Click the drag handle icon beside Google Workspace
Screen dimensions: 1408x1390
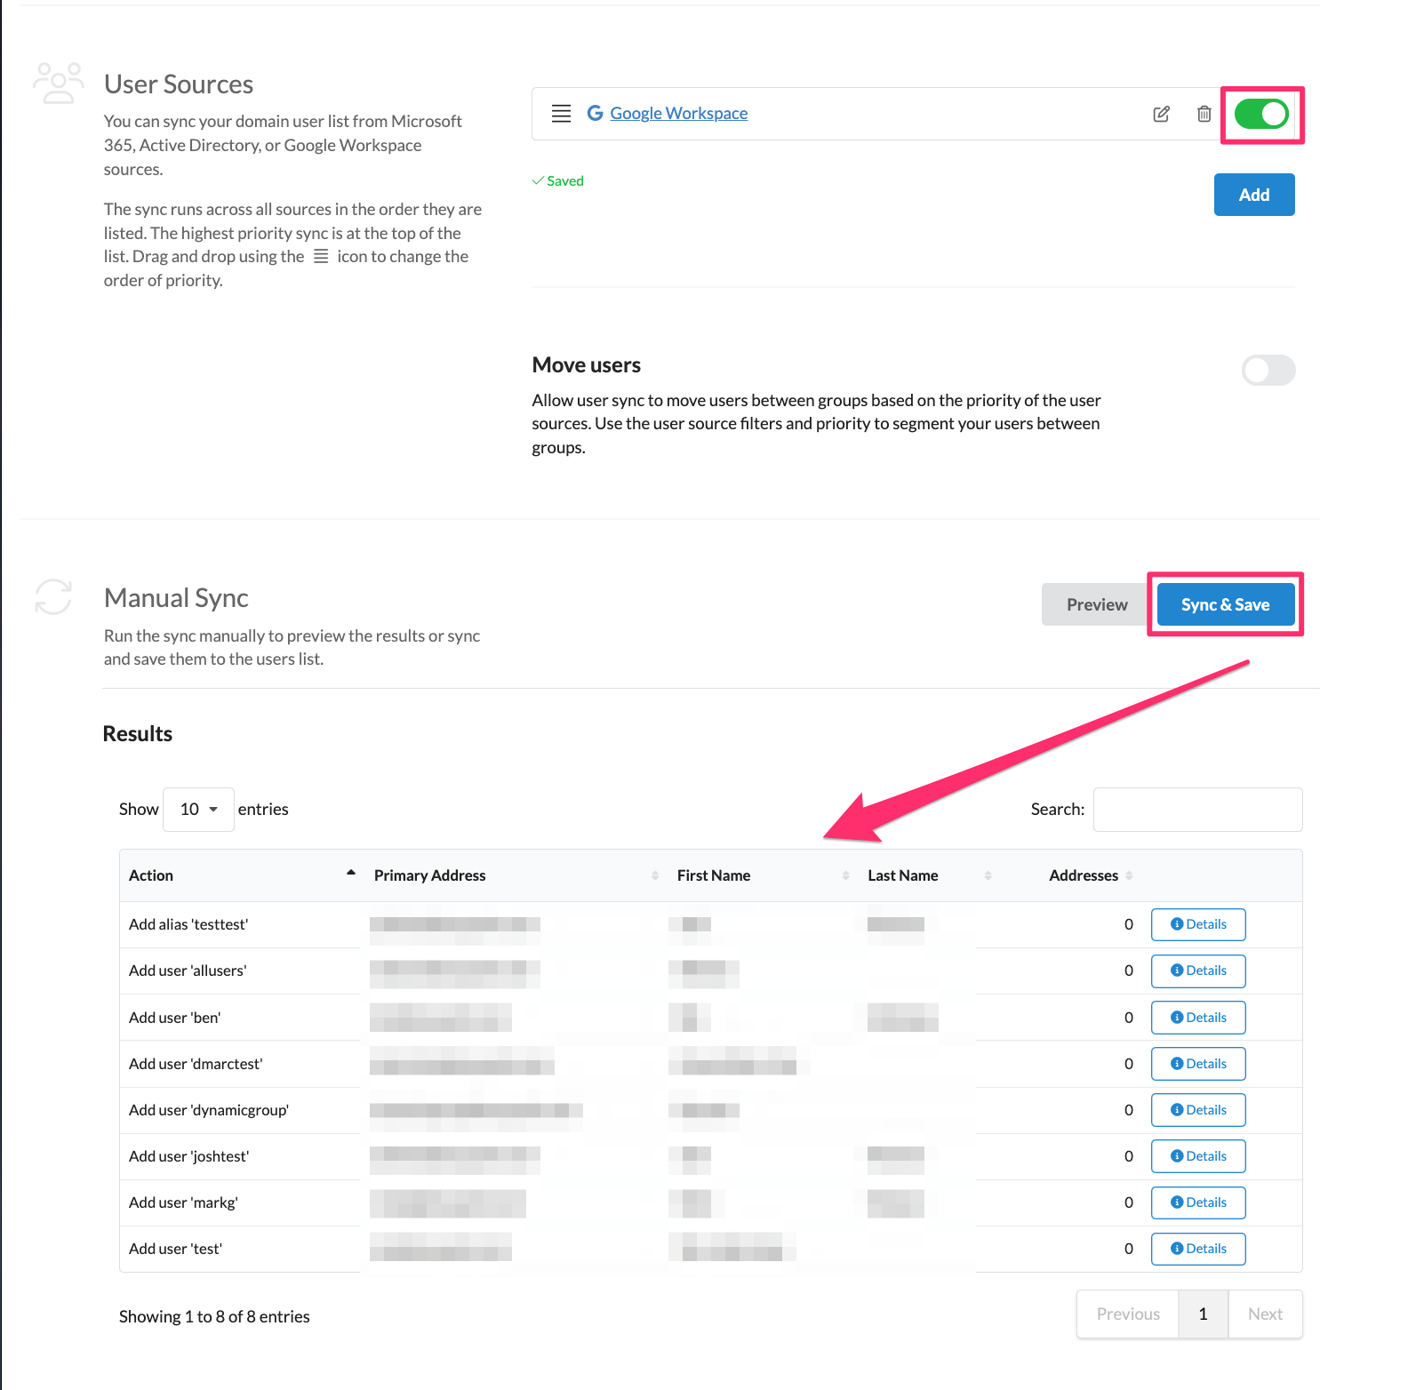561,114
